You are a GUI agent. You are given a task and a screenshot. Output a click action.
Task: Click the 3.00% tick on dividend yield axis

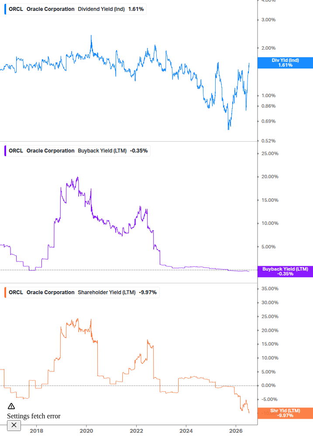[268, 20]
